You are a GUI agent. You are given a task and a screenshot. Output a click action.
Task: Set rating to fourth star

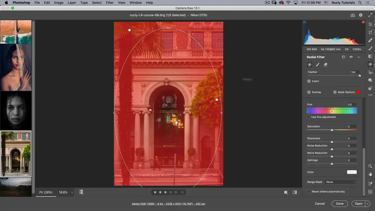171,192
